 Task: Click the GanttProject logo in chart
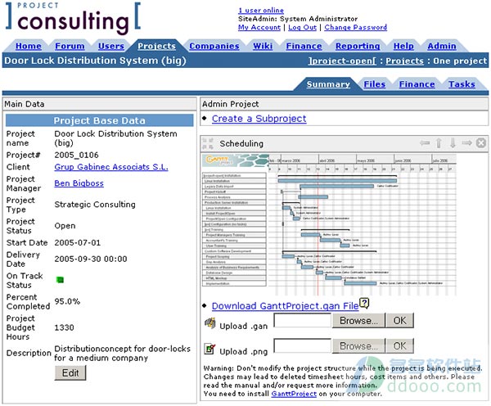[x=236, y=160]
